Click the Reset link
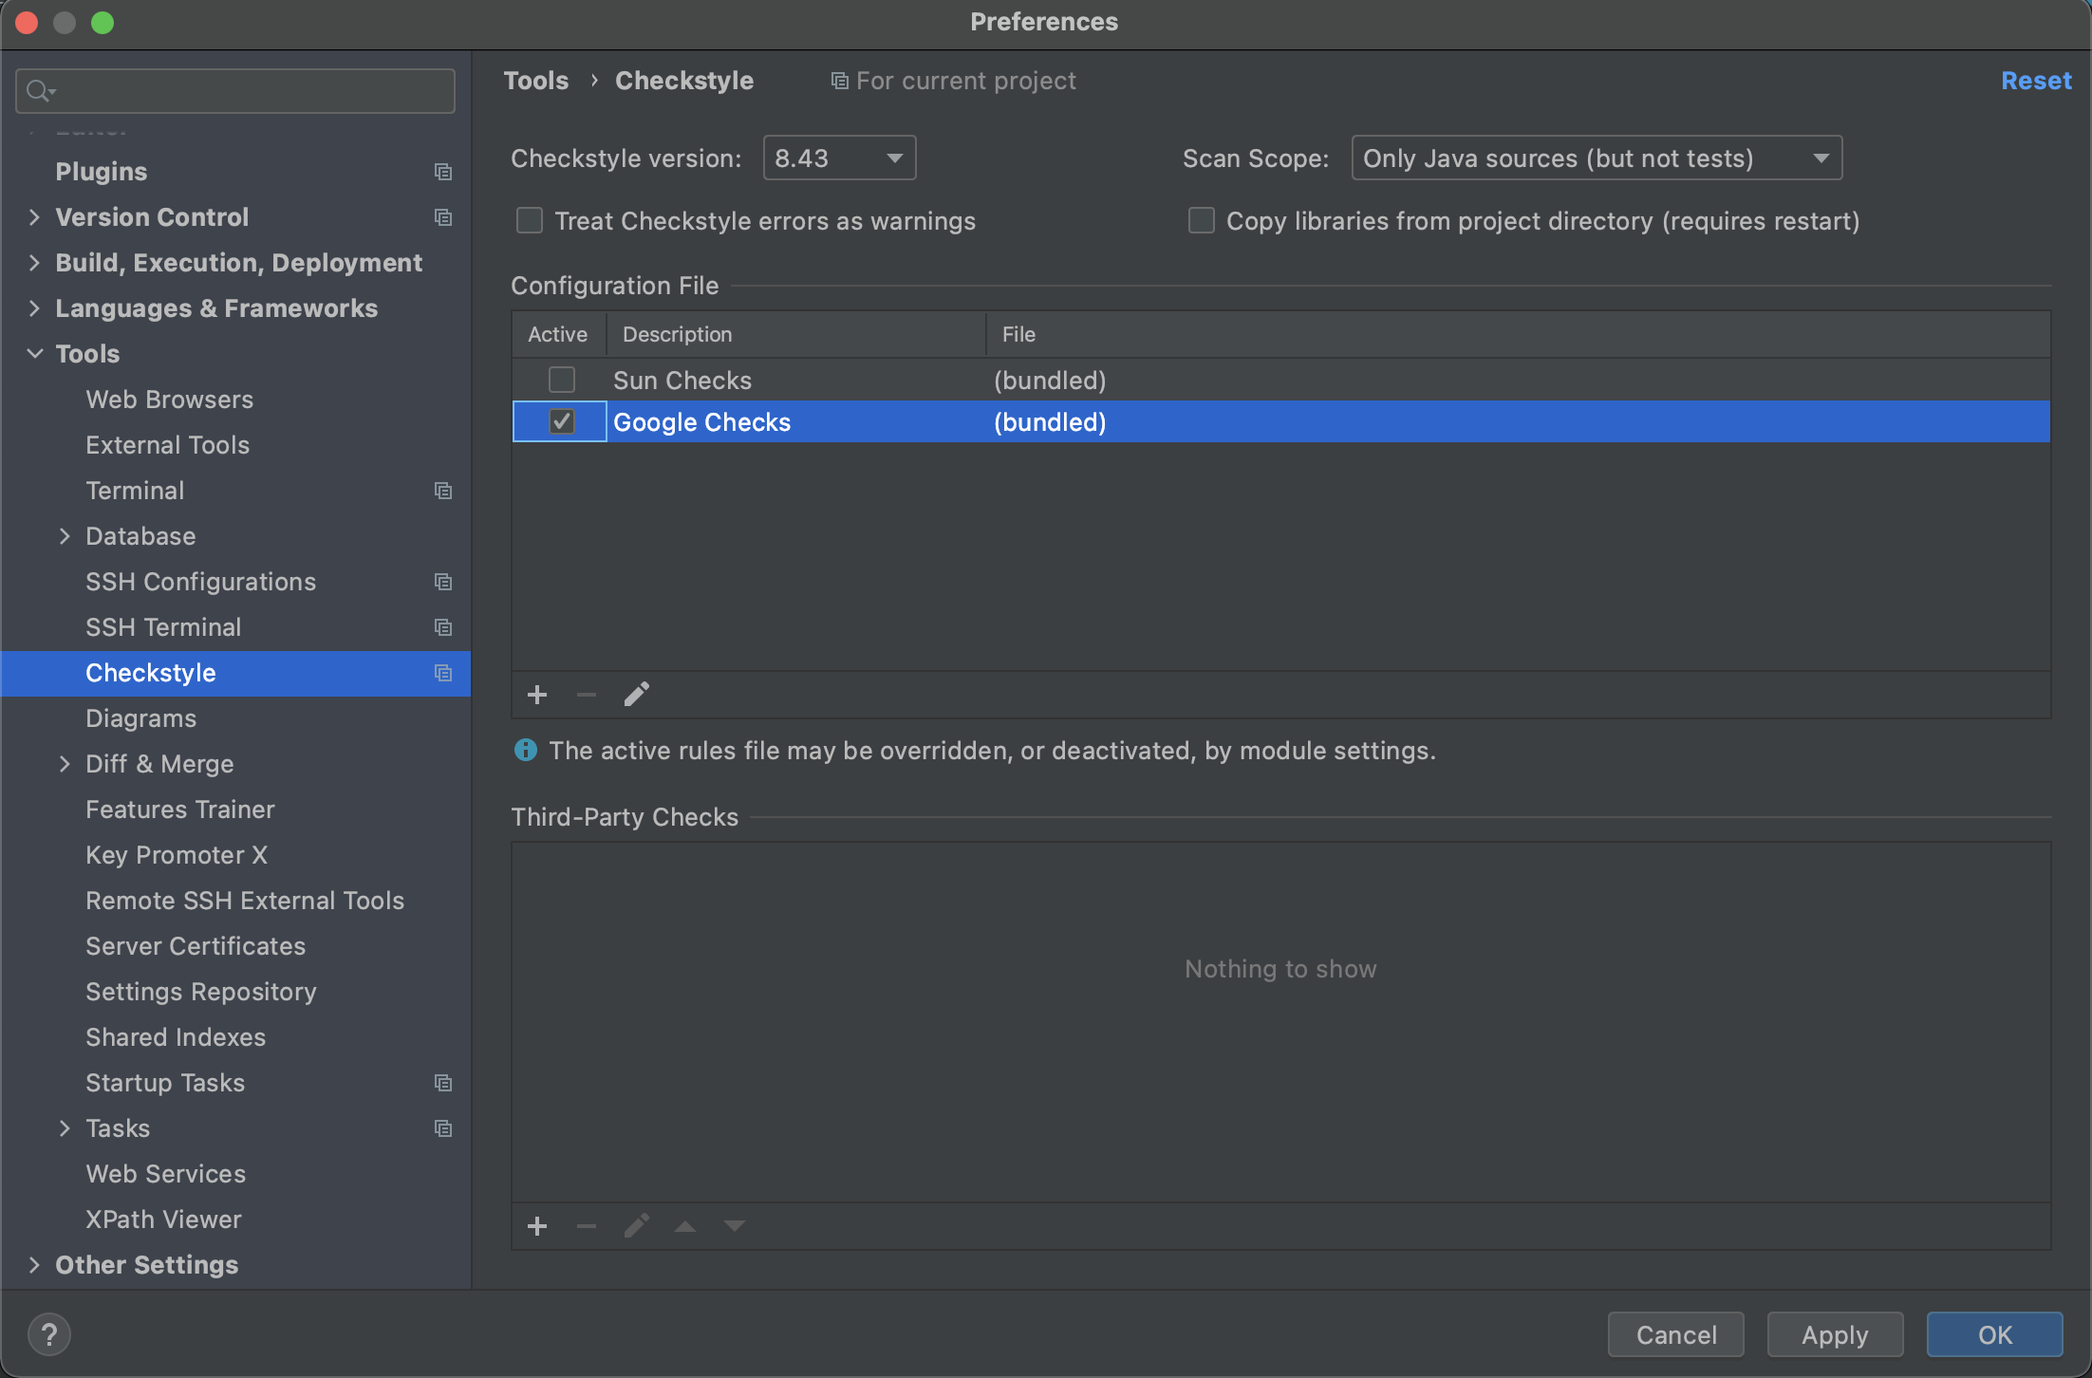Image resolution: width=2092 pixels, height=1378 pixels. pos(2036,81)
